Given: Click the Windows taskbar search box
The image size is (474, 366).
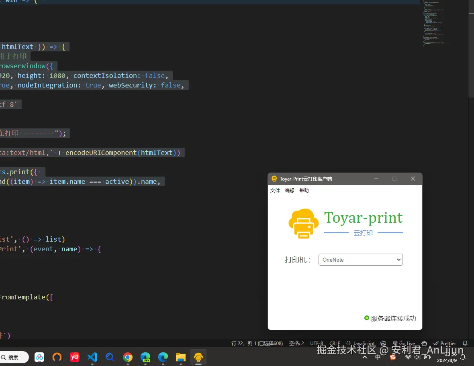Looking at the screenshot, I should coord(14,357).
